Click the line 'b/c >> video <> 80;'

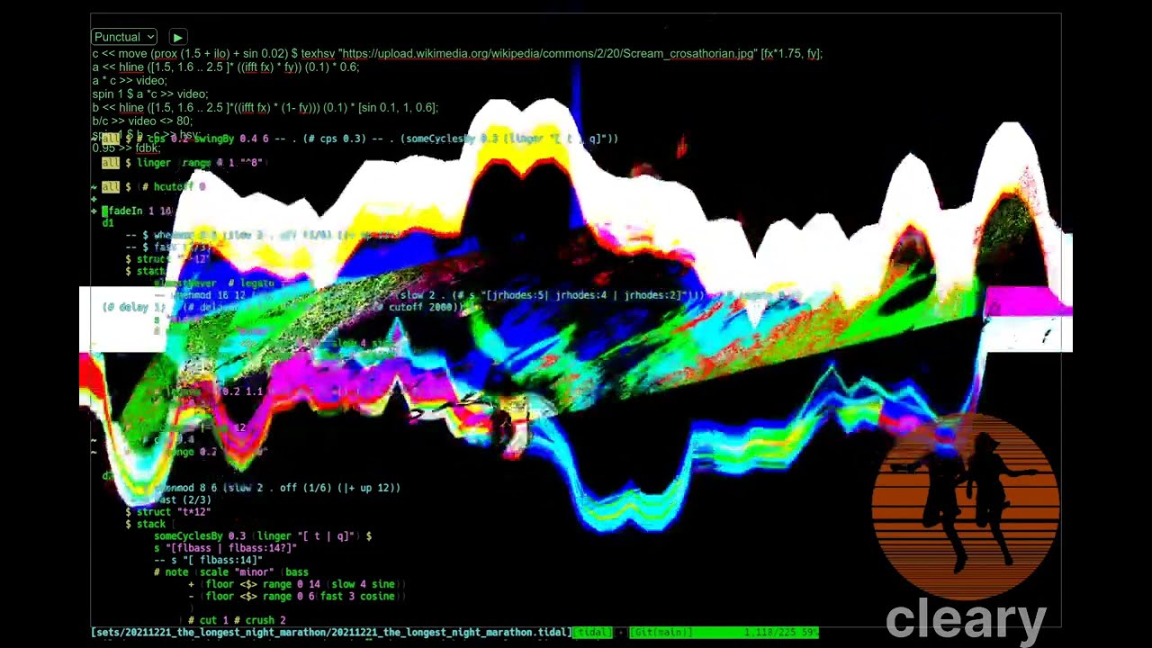click(x=142, y=121)
